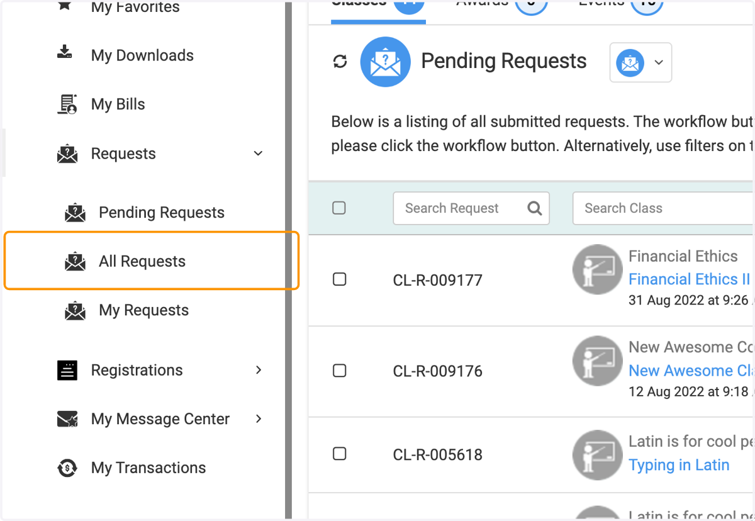Go to My Bills
Image resolution: width=755 pixels, height=521 pixels.
point(118,104)
